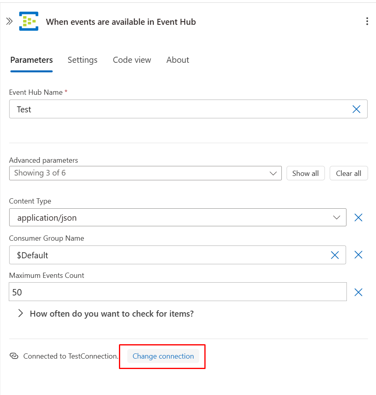Remove the Consumer Group Name parameter
Image resolution: width=376 pixels, height=395 pixels.
tap(358, 255)
